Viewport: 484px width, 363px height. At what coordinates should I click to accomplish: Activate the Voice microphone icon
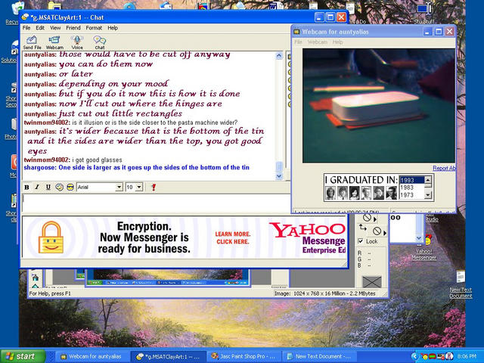click(x=77, y=42)
